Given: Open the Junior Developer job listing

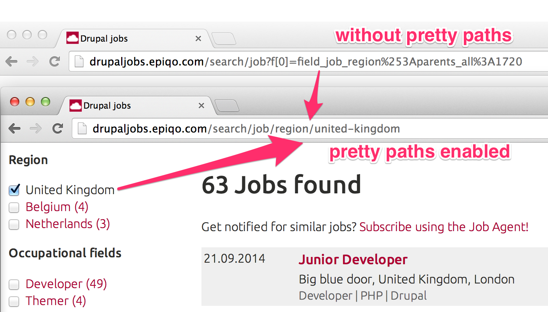Looking at the screenshot, I should pos(353,260).
